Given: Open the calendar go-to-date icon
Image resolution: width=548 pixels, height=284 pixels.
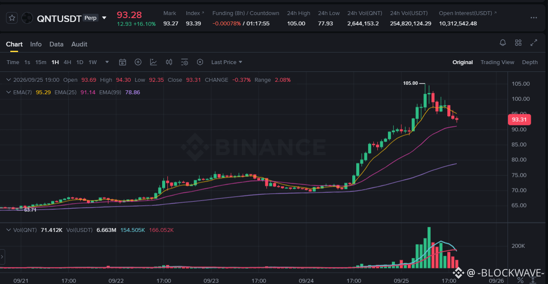Looking at the screenshot, I should pos(123,62).
